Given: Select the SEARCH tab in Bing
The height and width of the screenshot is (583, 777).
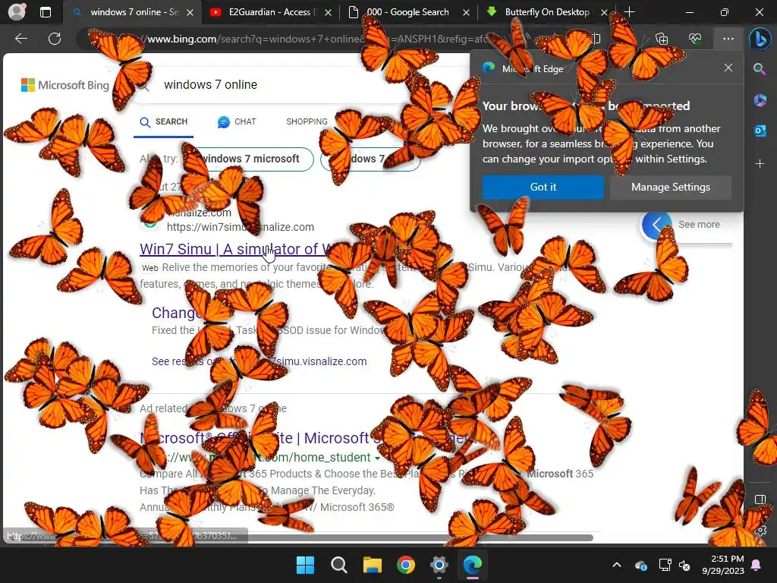Looking at the screenshot, I should [x=164, y=122].
